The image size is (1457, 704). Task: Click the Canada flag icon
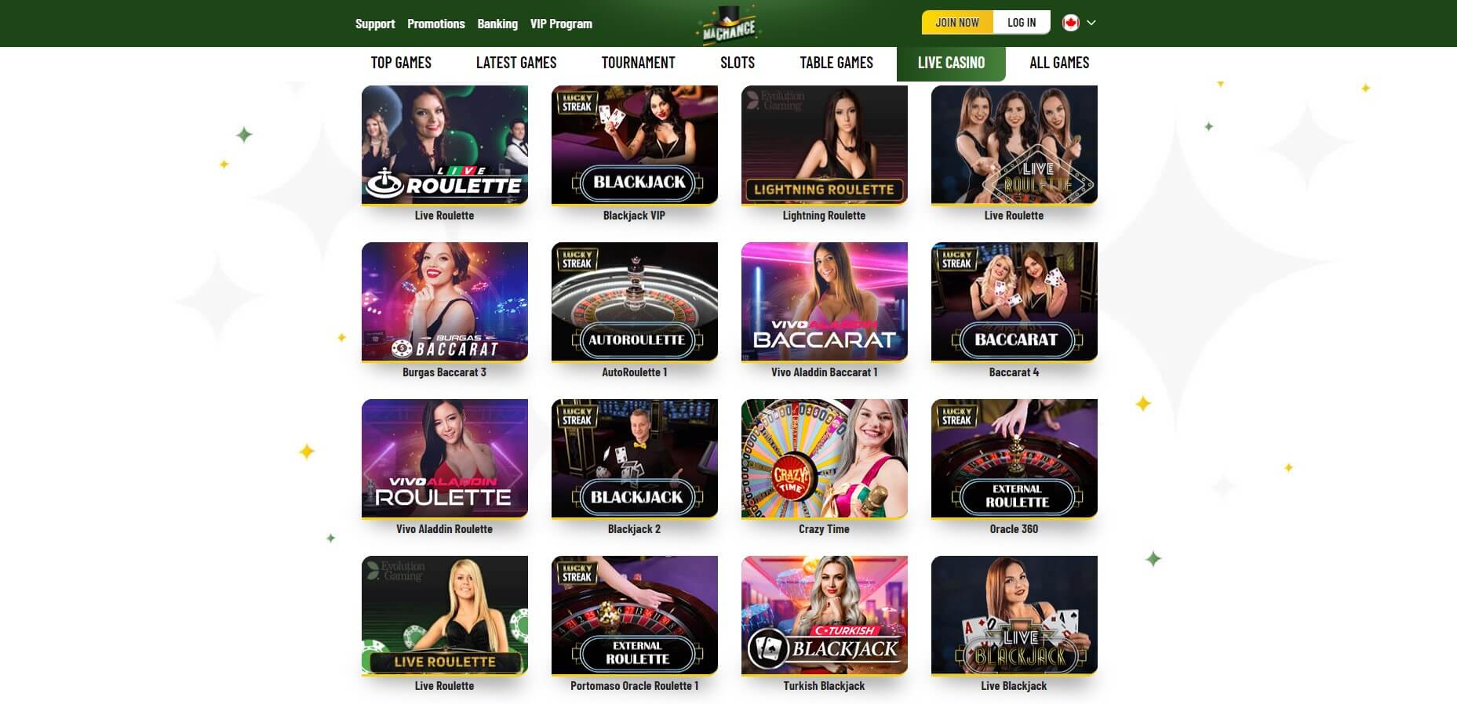pos(1070,23)
